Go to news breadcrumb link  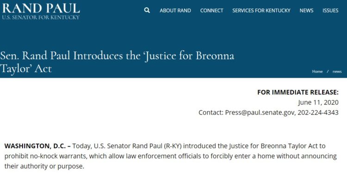(337, 72)
